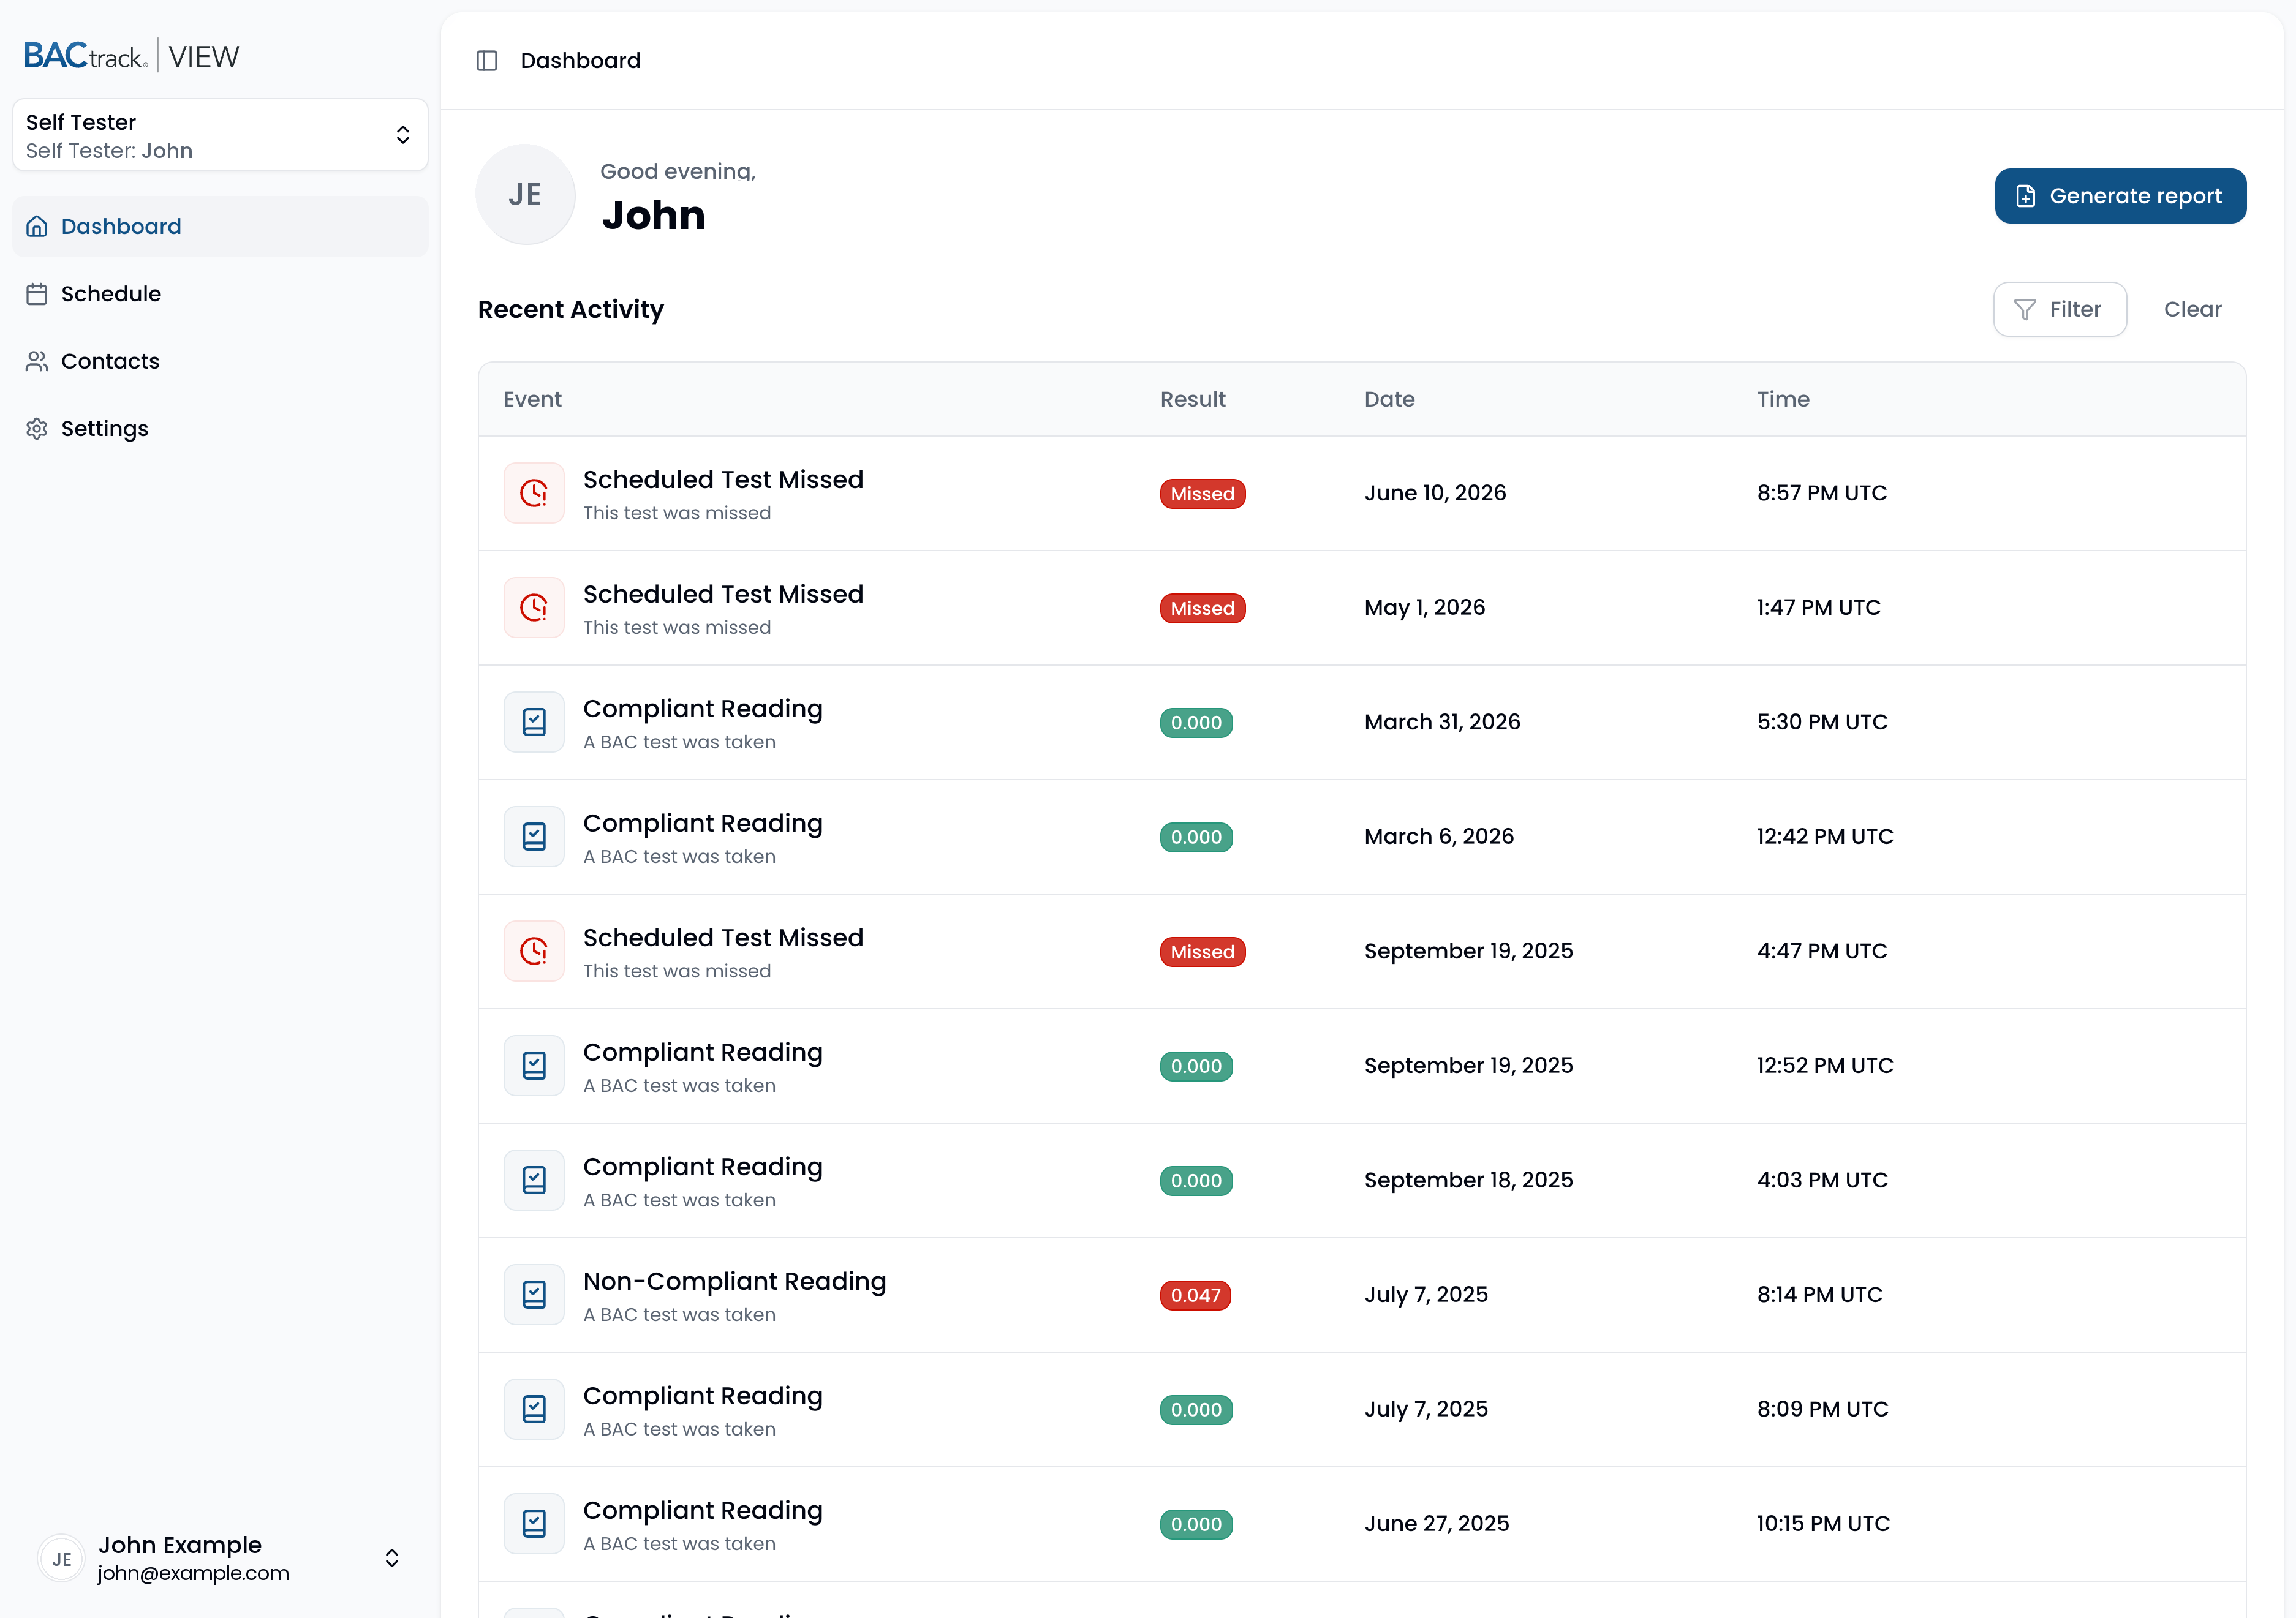Click the date May 1, 2026
2296x1618 pixels.
(1424, 607)
